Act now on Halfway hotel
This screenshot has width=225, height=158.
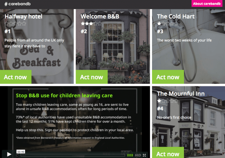(16, 77)
